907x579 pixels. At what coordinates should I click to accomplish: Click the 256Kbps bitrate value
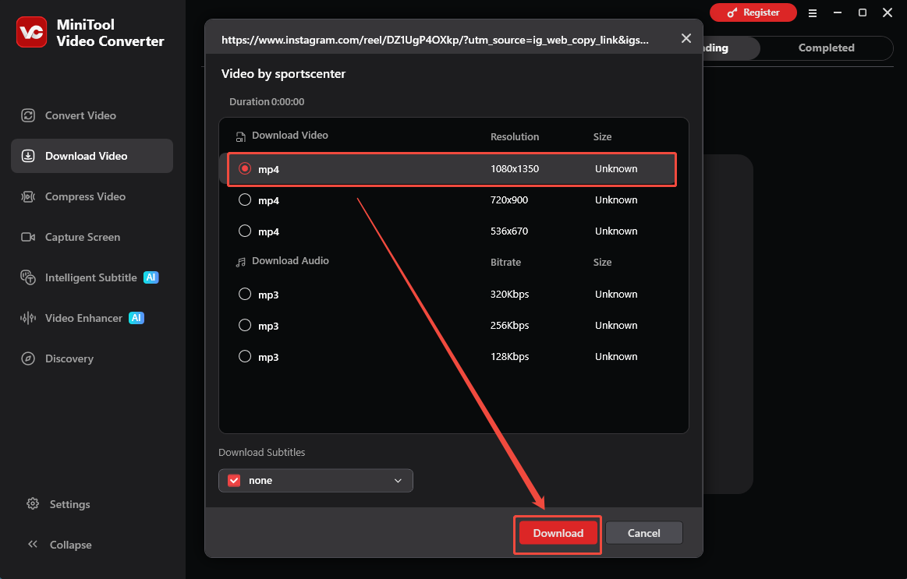pyautogui.click(x=509, y=325)
